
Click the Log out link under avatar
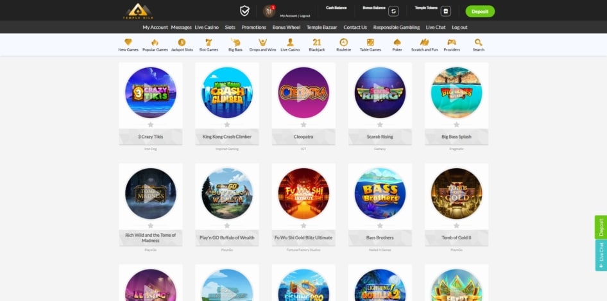coord(304,15)
